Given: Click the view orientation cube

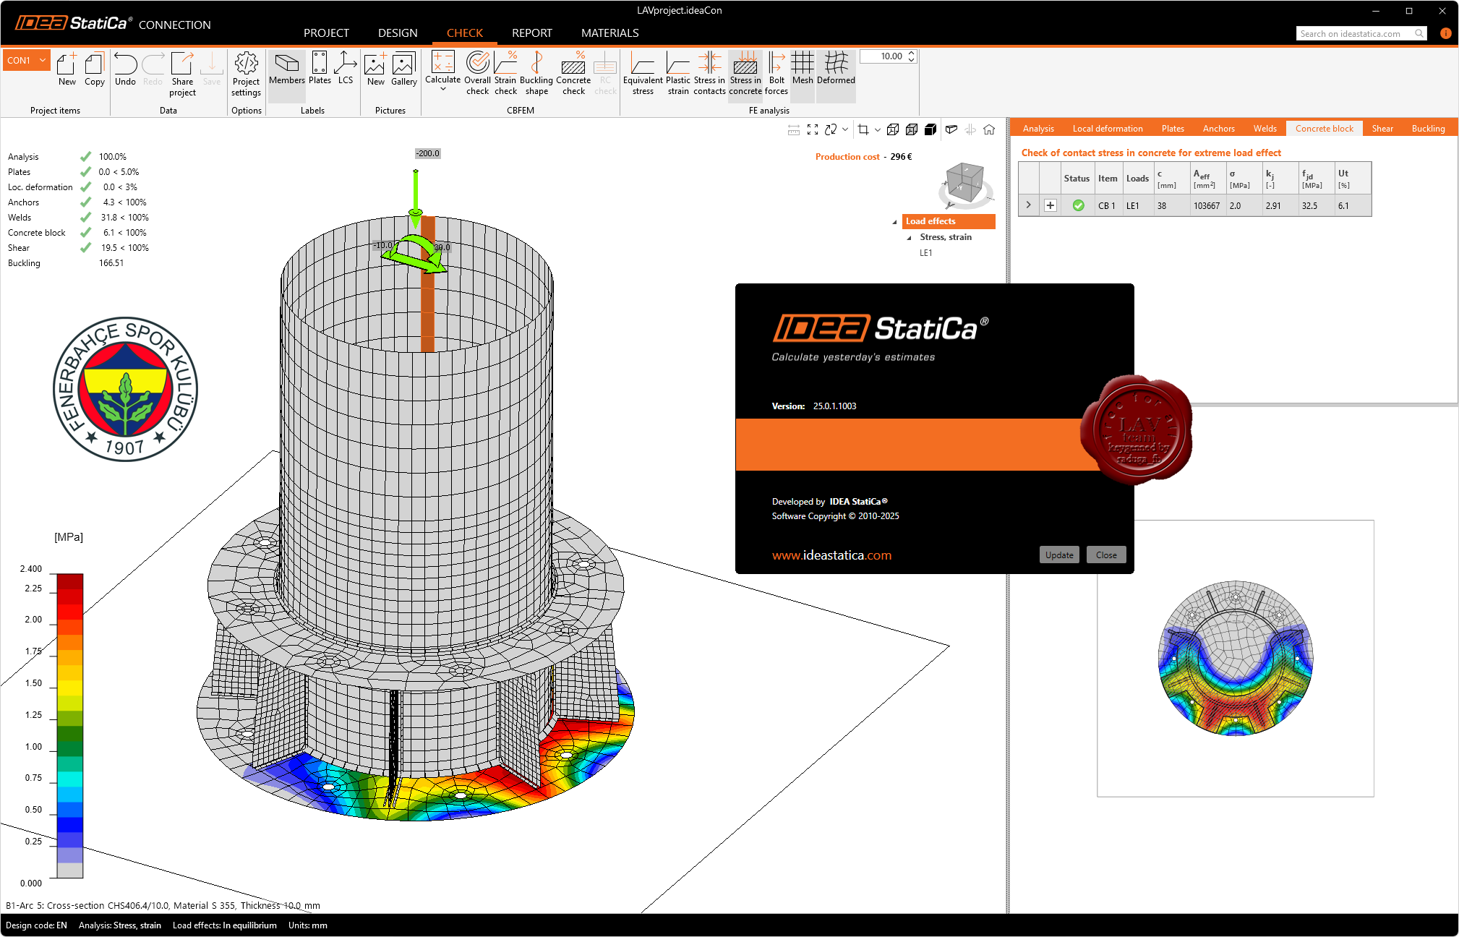Looking at the screenshot, I should [x=965, y=184].
